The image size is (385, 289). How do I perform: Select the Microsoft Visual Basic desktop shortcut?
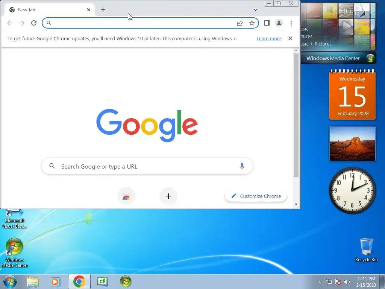point(15,219)
